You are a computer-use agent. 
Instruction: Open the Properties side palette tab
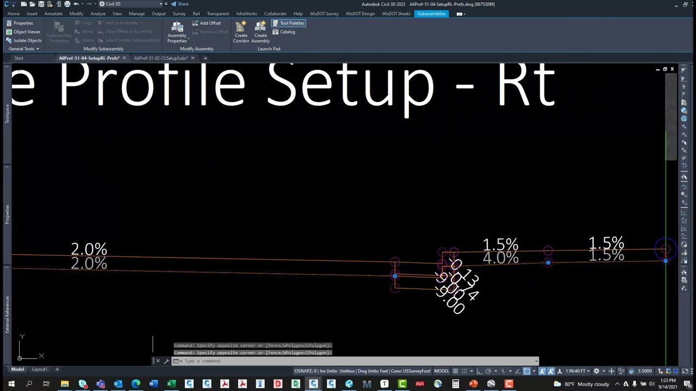pyautogui.click(x=7, y=214)
